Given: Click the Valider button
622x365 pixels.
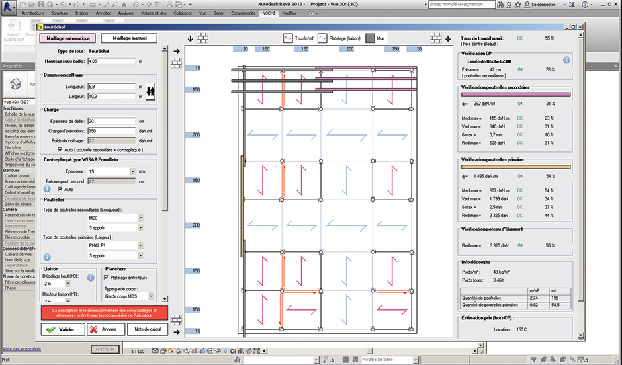Looking at the screenshot, I should [x=63, y=329].
